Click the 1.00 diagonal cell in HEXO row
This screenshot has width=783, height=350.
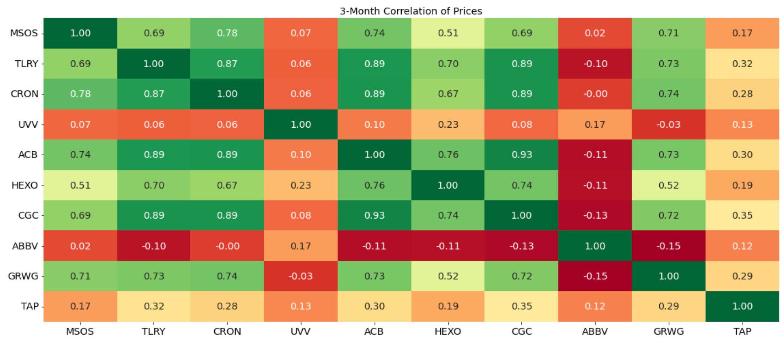[448, 185]
